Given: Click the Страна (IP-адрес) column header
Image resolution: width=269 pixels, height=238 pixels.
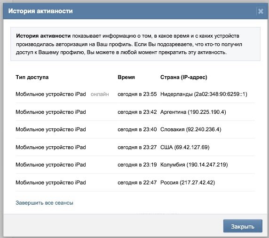Looking at the screenshot, I should [183, 77].
